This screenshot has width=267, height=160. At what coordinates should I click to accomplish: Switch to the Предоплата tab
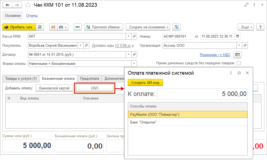click(x=89, y=79)
